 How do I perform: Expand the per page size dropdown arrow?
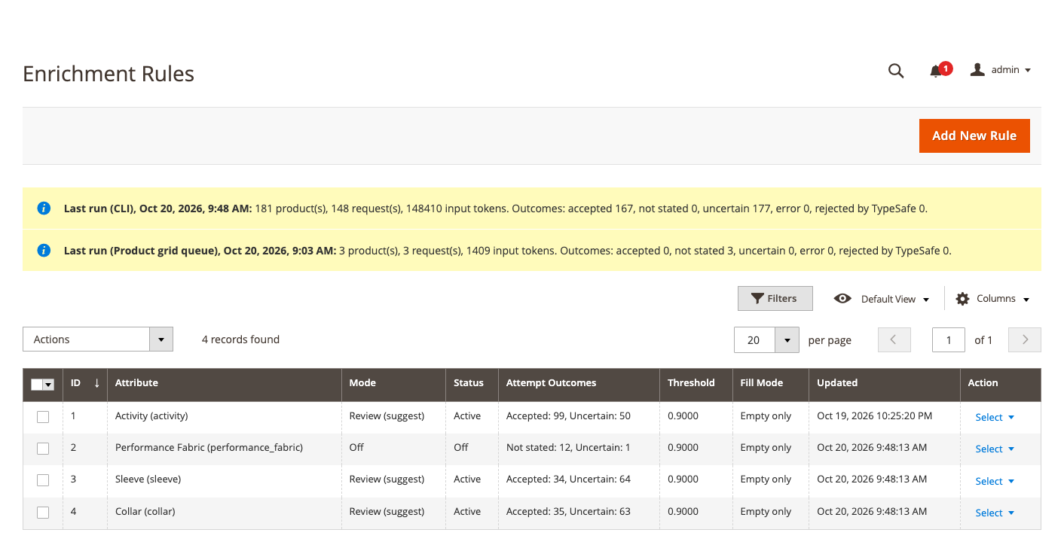[x=787, y=340]
